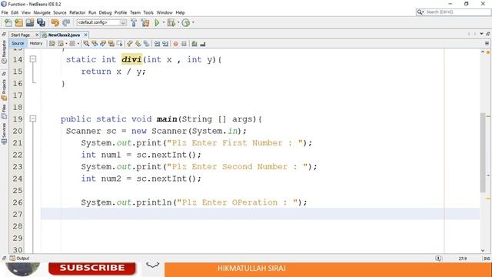Select the NewClass2.java tab
The image size is (492, 277).
coord(64,35)
